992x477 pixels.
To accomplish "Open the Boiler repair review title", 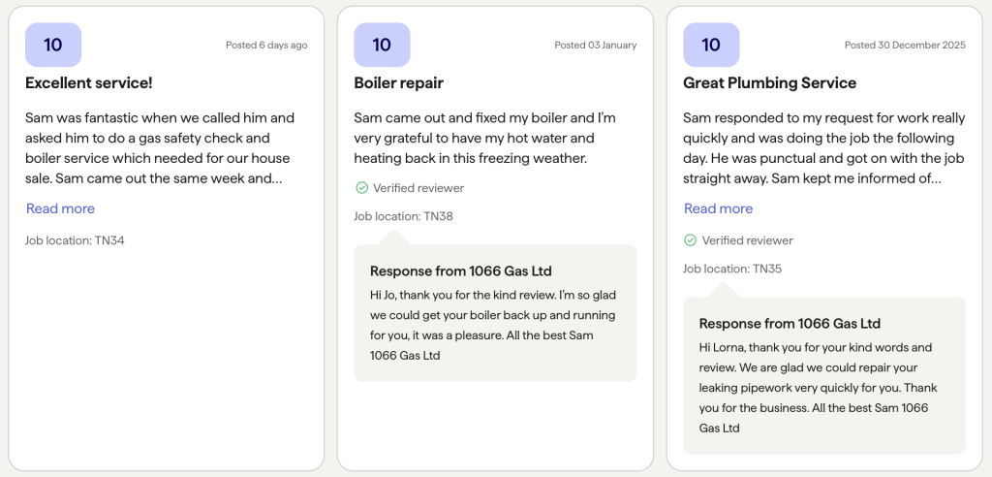I will pyautogui.click(x=398, y=83).
